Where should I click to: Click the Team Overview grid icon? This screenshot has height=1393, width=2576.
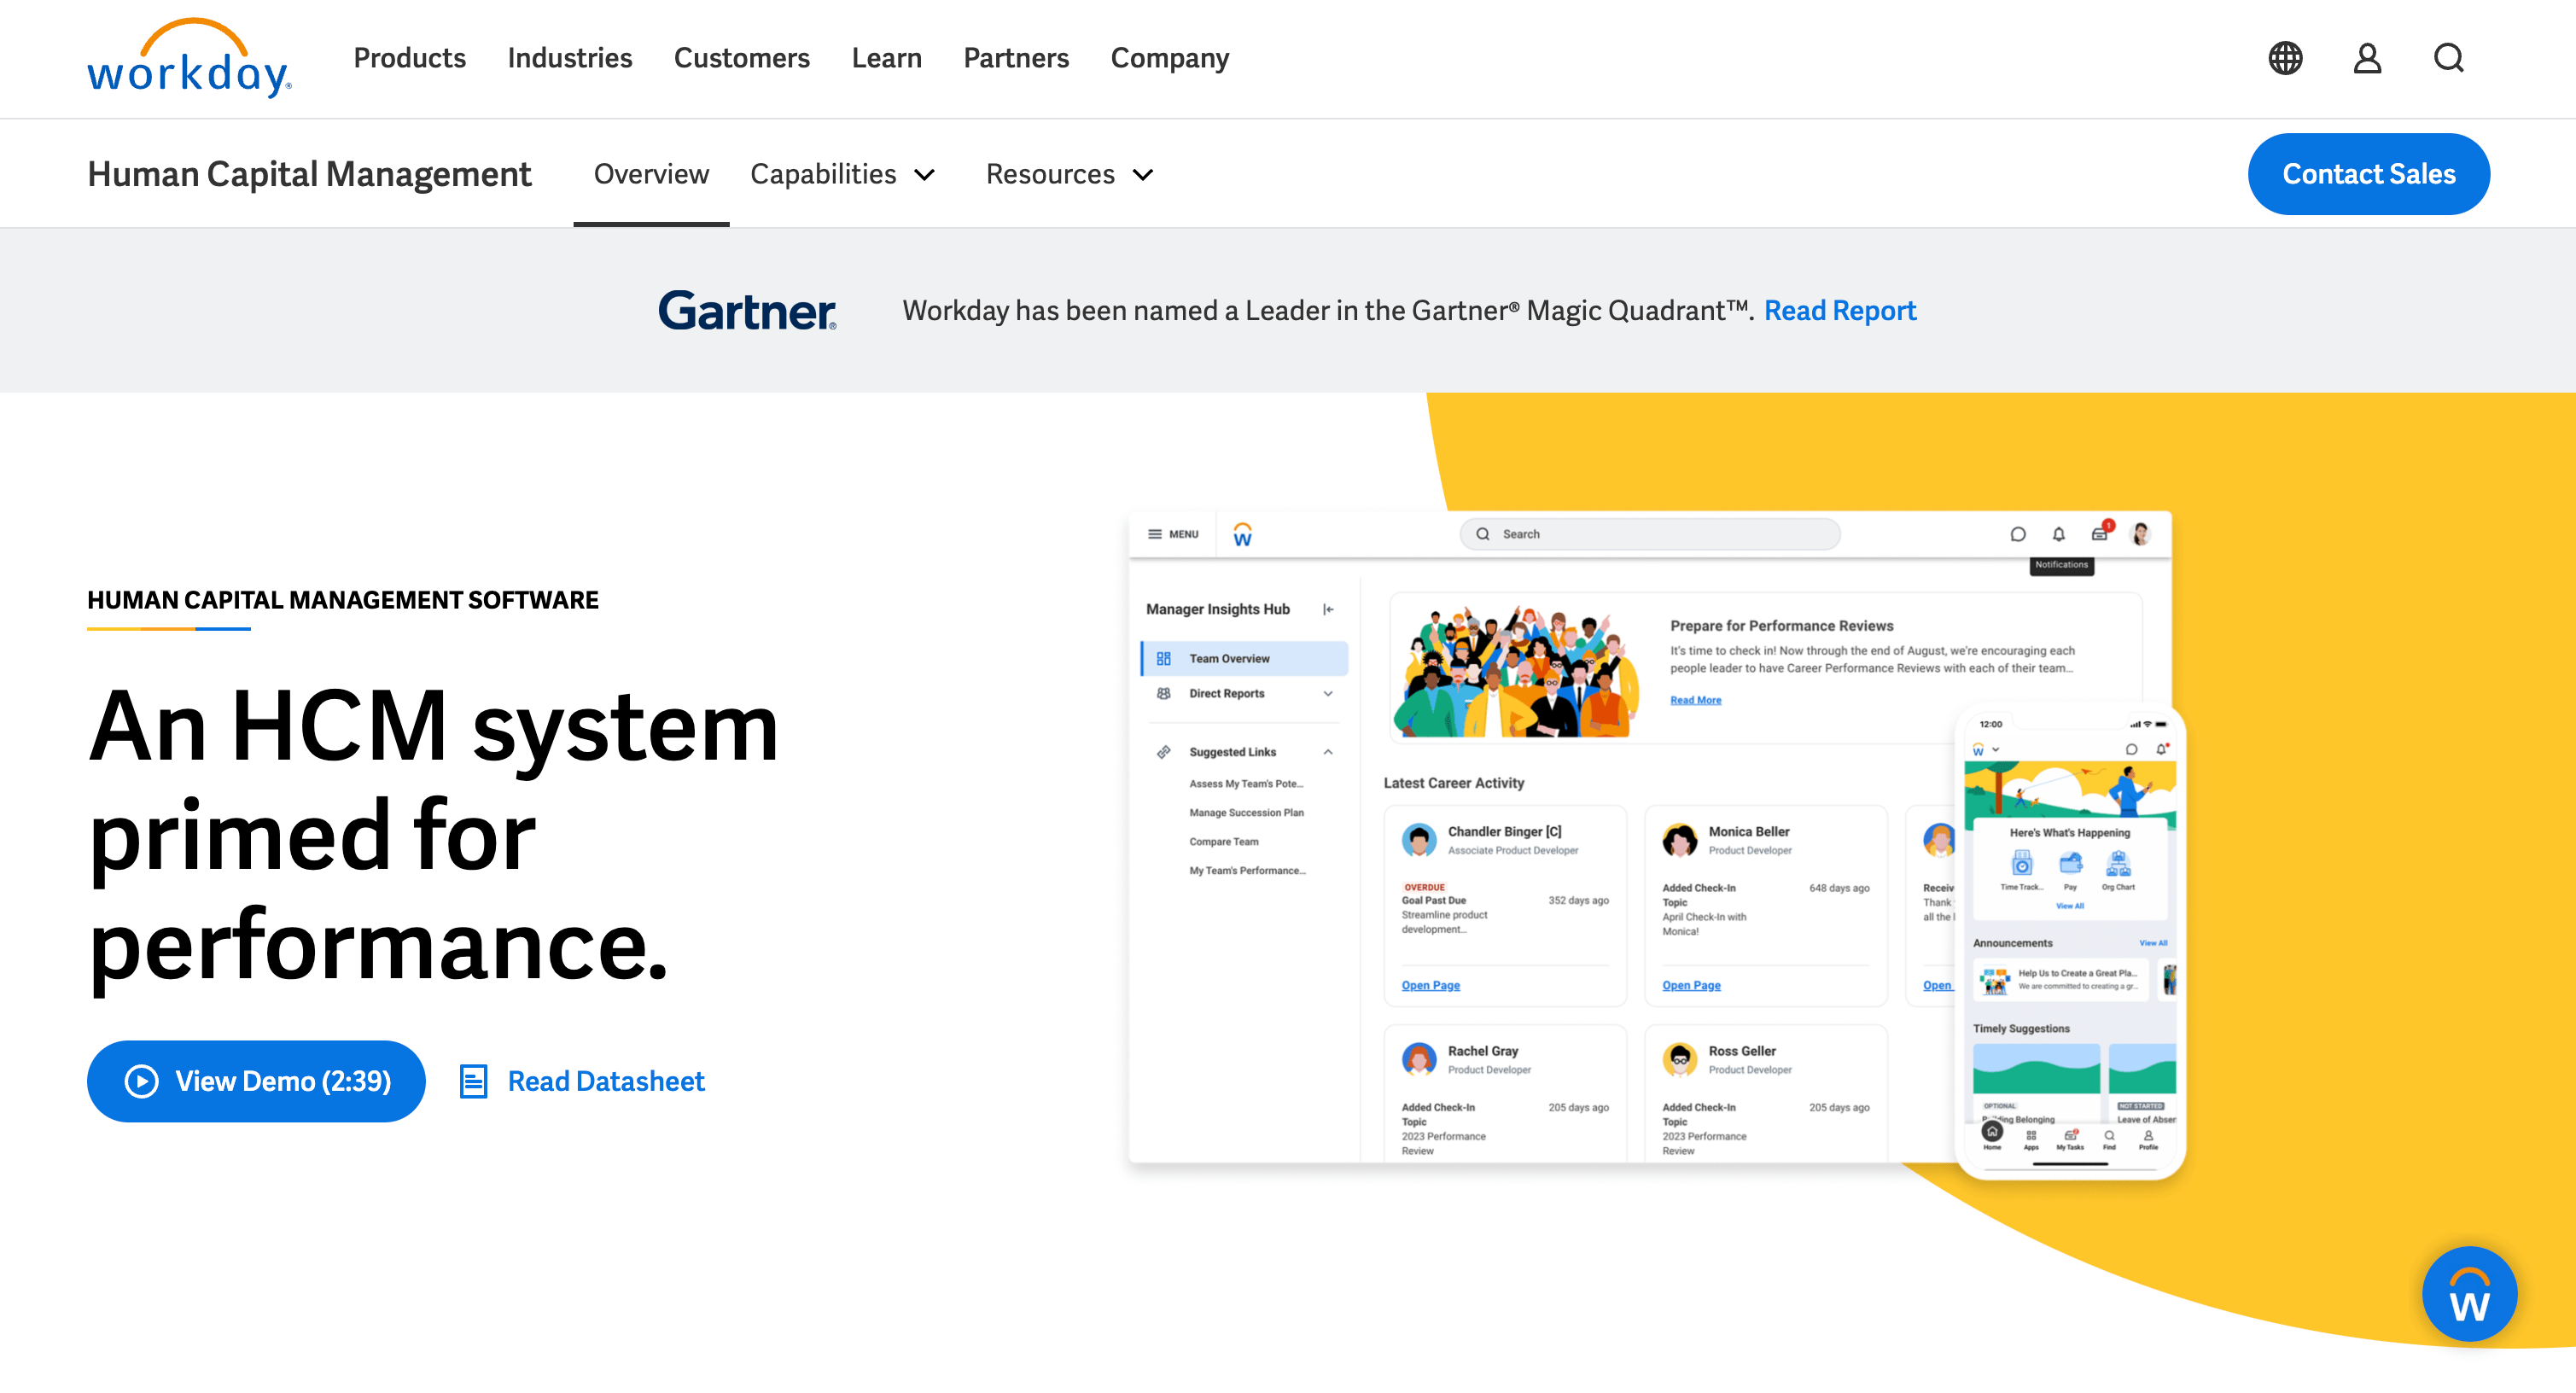pos(1164,658)
